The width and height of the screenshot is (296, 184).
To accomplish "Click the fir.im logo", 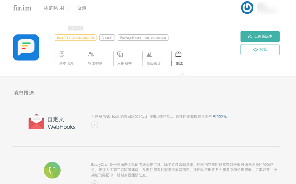I will (x=22, y=8).
